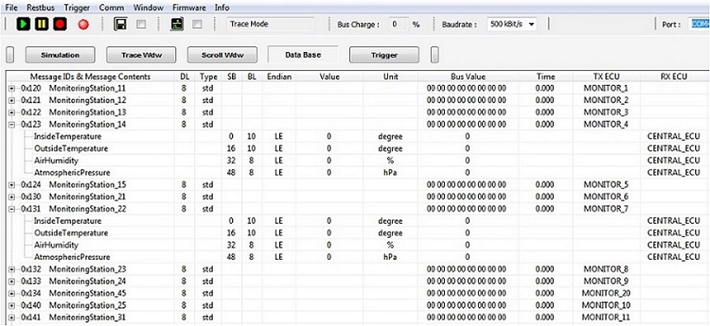Start with the green play icon

[x=24, y=24]
